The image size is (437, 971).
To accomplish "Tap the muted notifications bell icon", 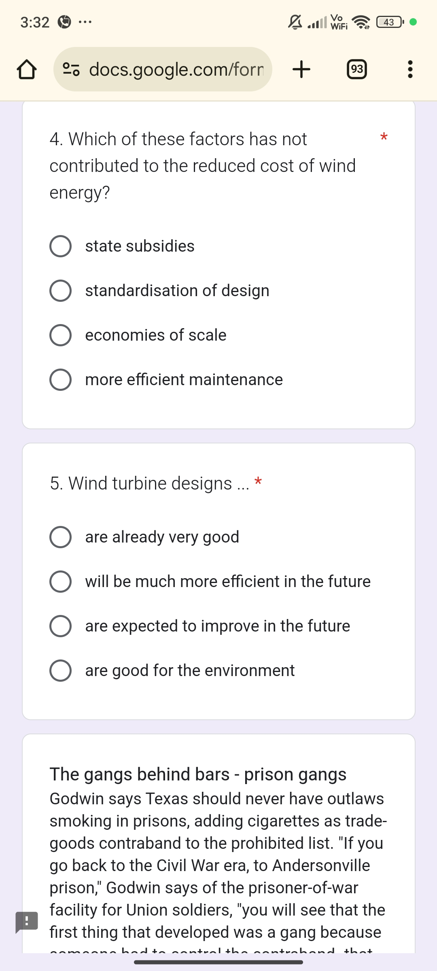I will coord(295,22).
